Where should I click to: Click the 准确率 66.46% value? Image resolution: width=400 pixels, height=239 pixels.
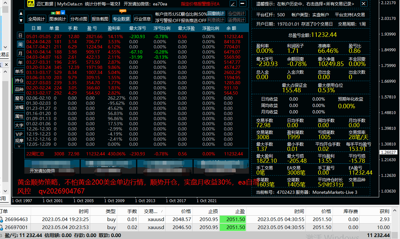(328, 51)
